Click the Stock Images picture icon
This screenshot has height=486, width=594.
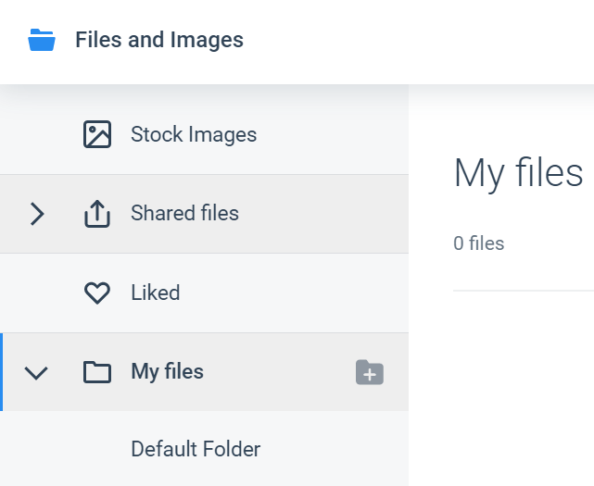97,134
